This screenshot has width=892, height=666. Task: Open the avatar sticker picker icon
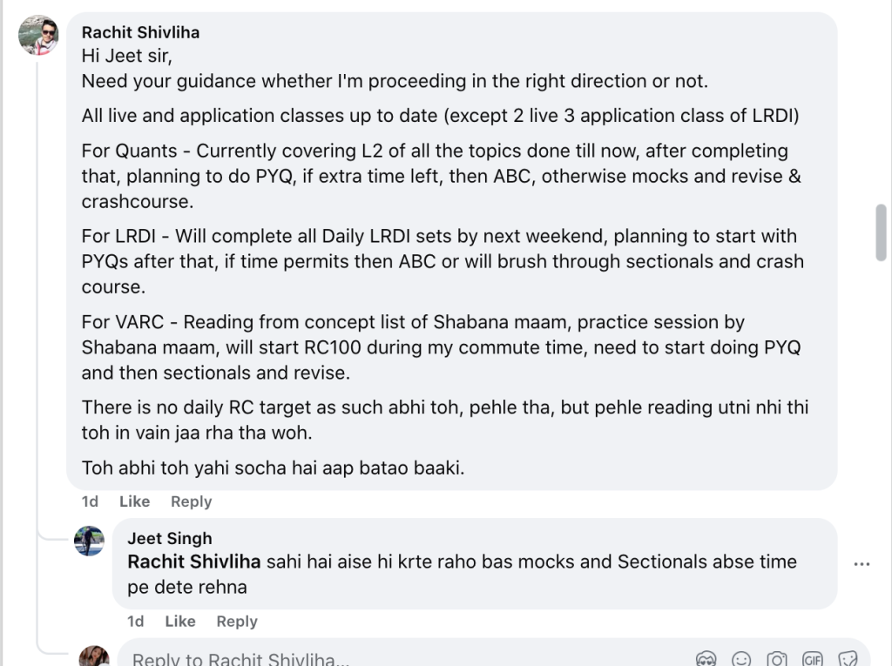coord(706,659)
